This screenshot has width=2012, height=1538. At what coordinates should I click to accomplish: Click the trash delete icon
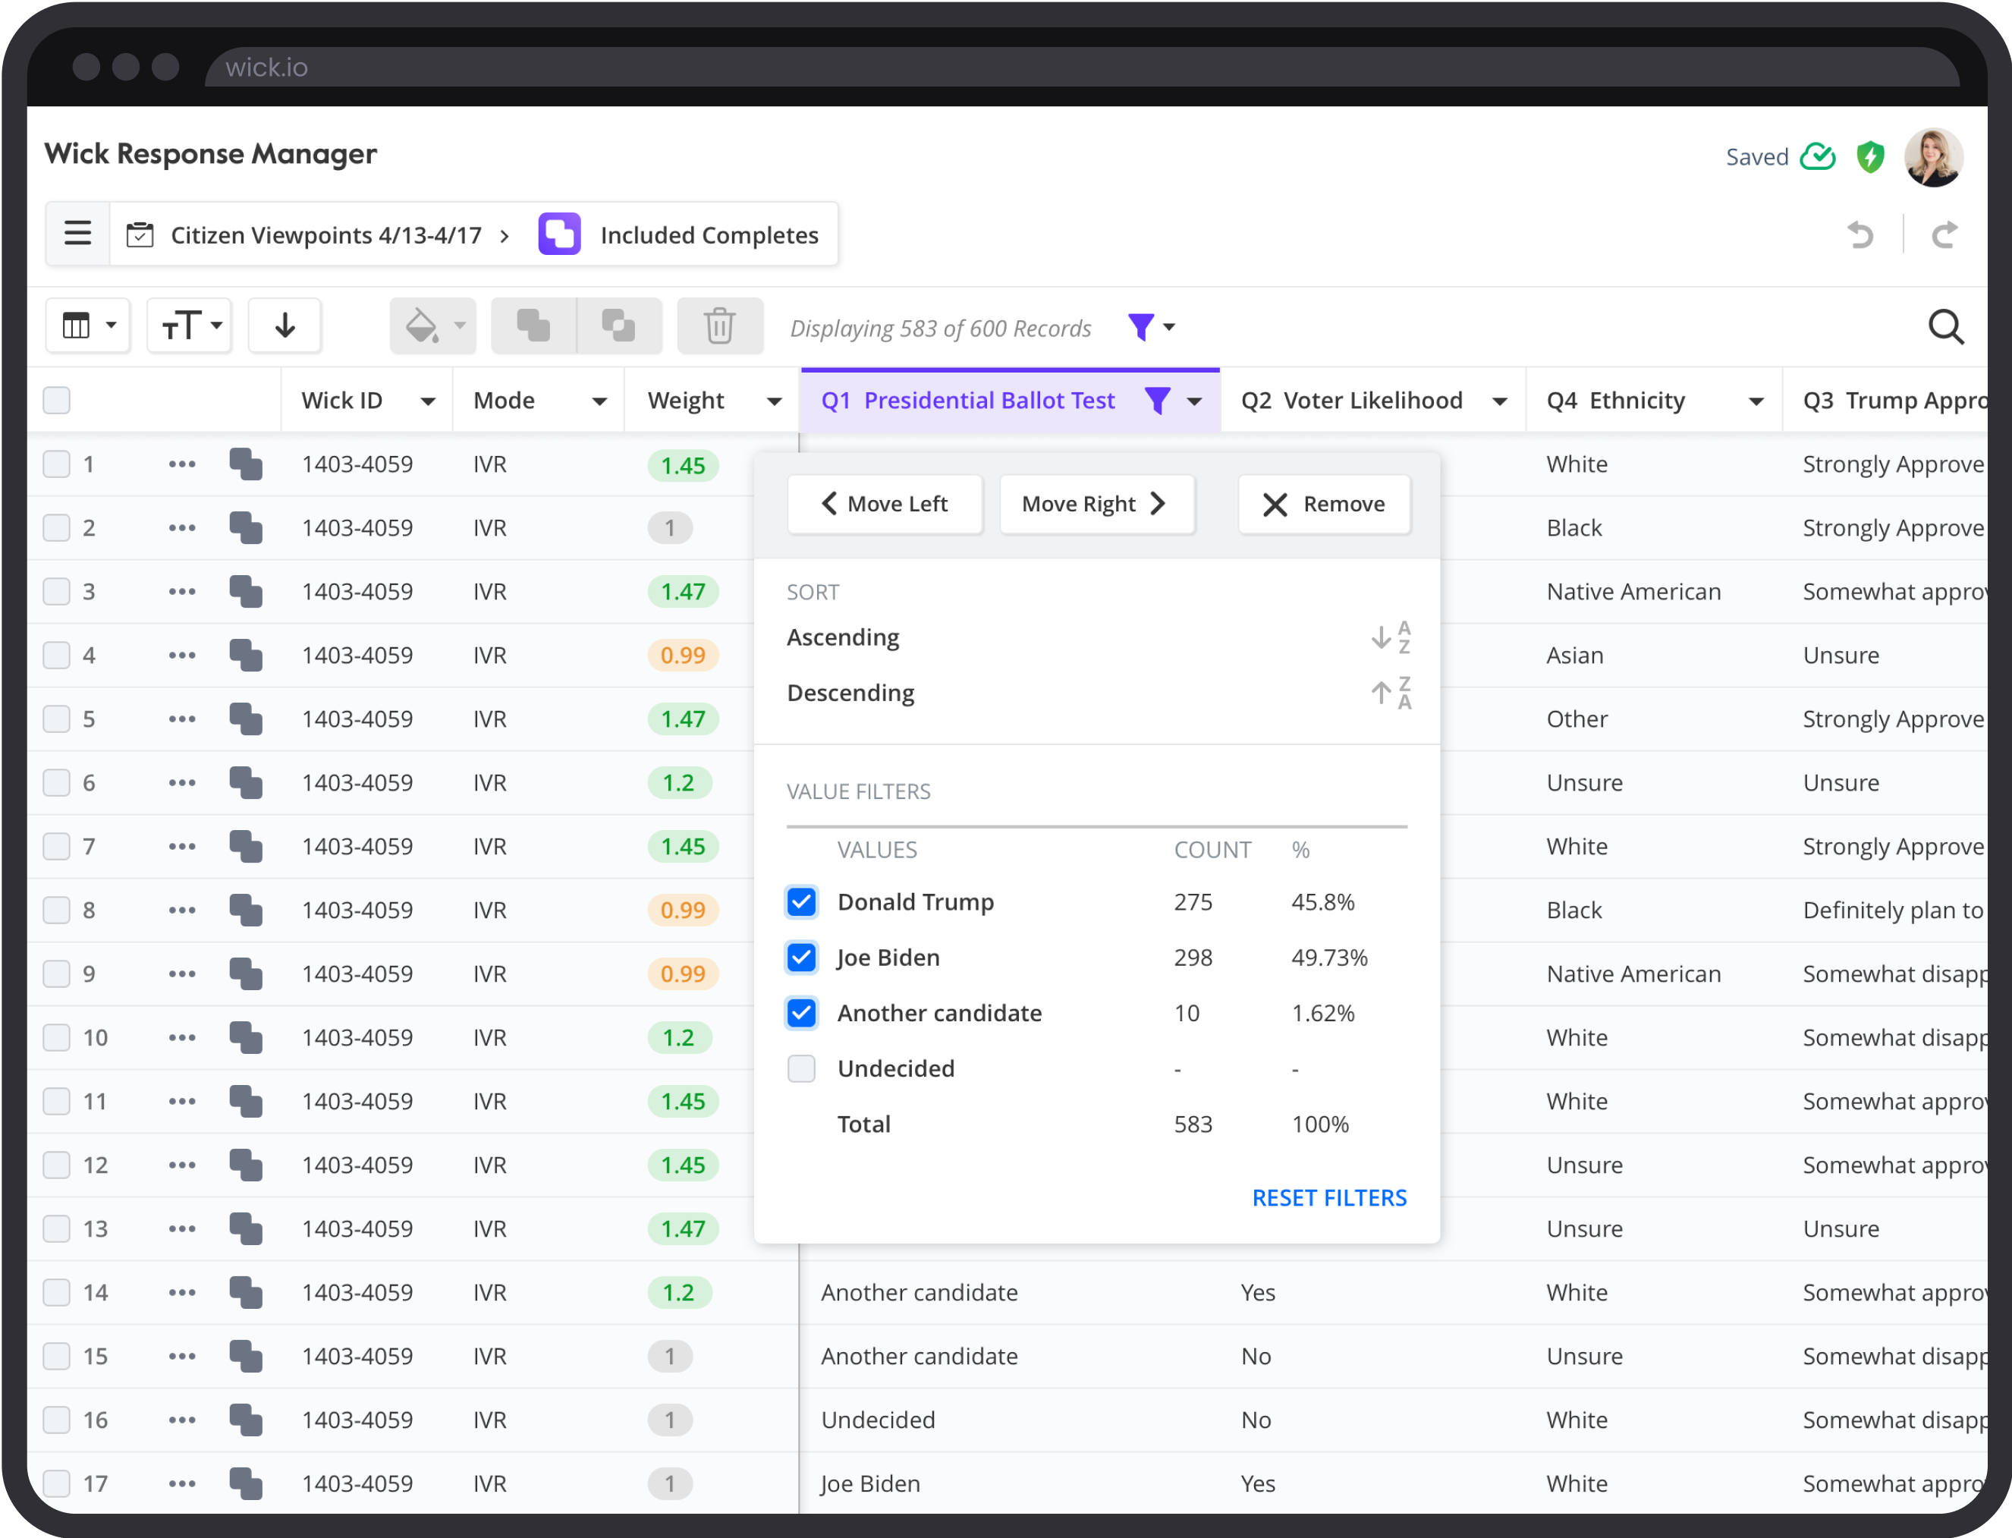pos(719,326)
